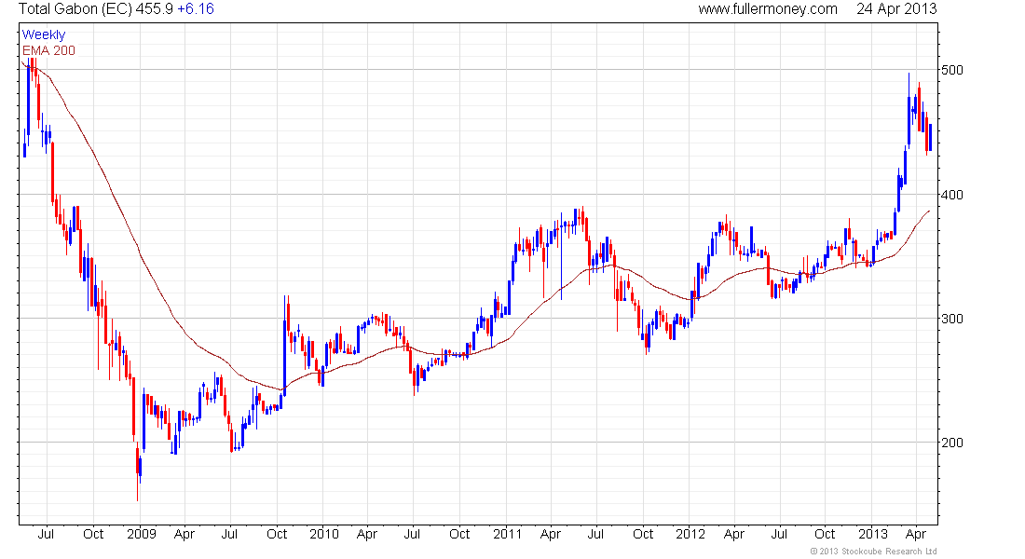
Task: Select the 'EMA 200' legend label
Action: 48,50
